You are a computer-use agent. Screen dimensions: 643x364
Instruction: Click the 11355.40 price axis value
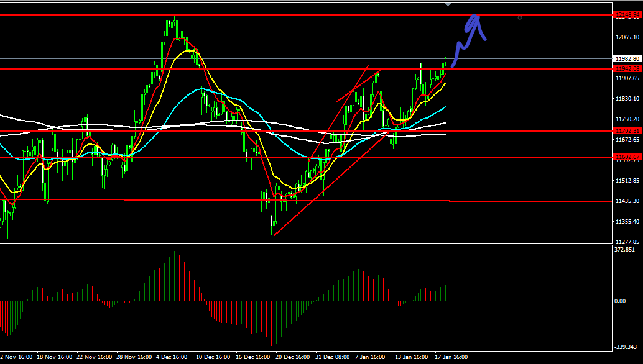(627, 221)
